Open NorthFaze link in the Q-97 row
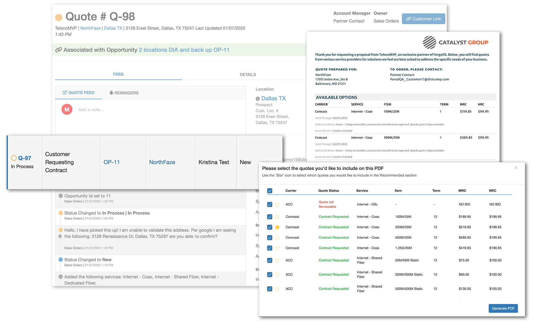Image resolution: width=533 pixels, height=325 pixels. coord(162,162)
